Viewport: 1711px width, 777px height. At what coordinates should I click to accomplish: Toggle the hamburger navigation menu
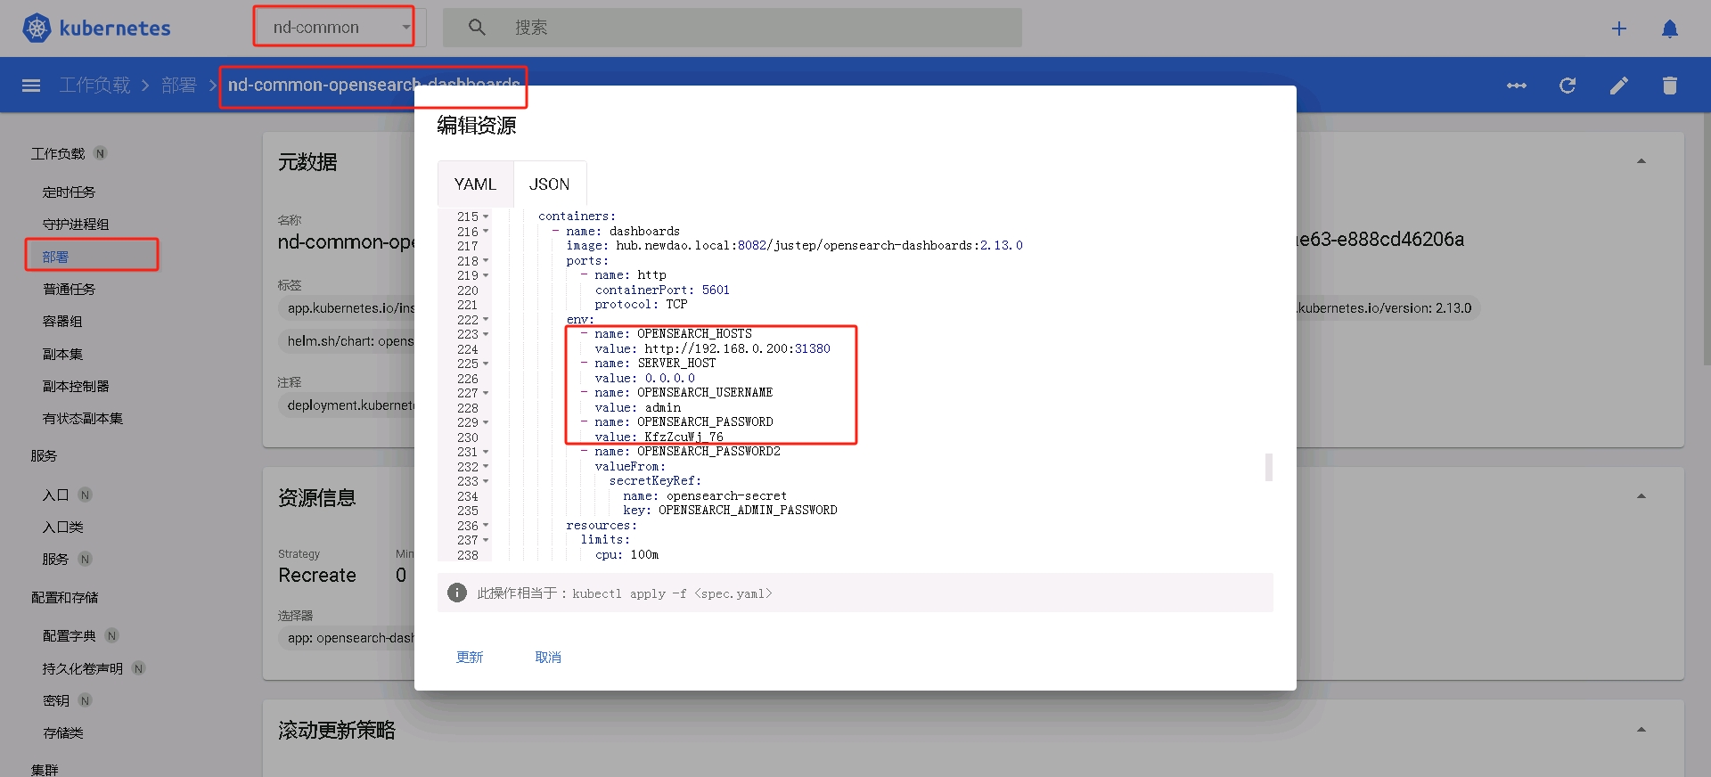pyautogui.click(x=31, y=86)
